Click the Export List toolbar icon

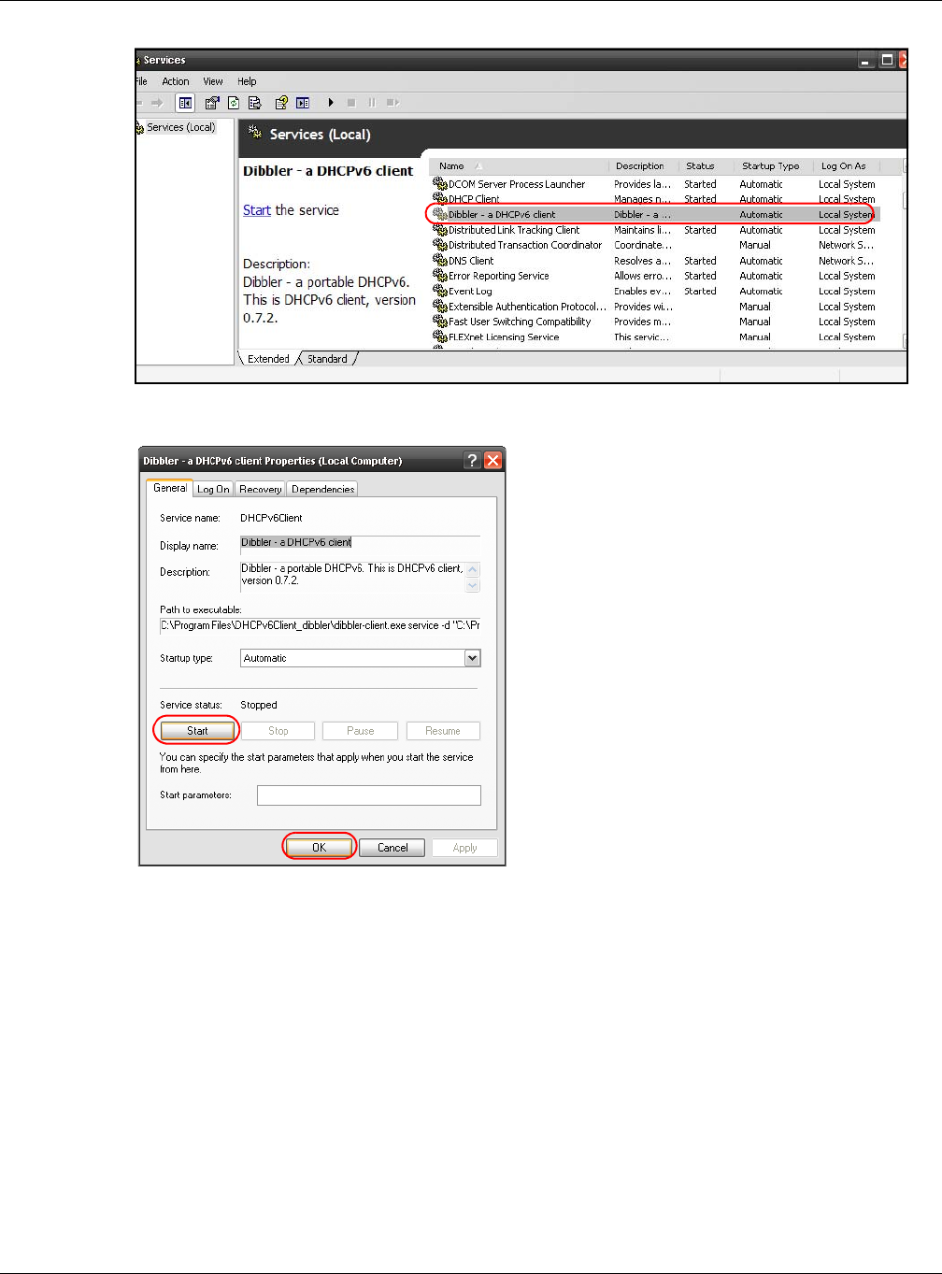point(254,103)
